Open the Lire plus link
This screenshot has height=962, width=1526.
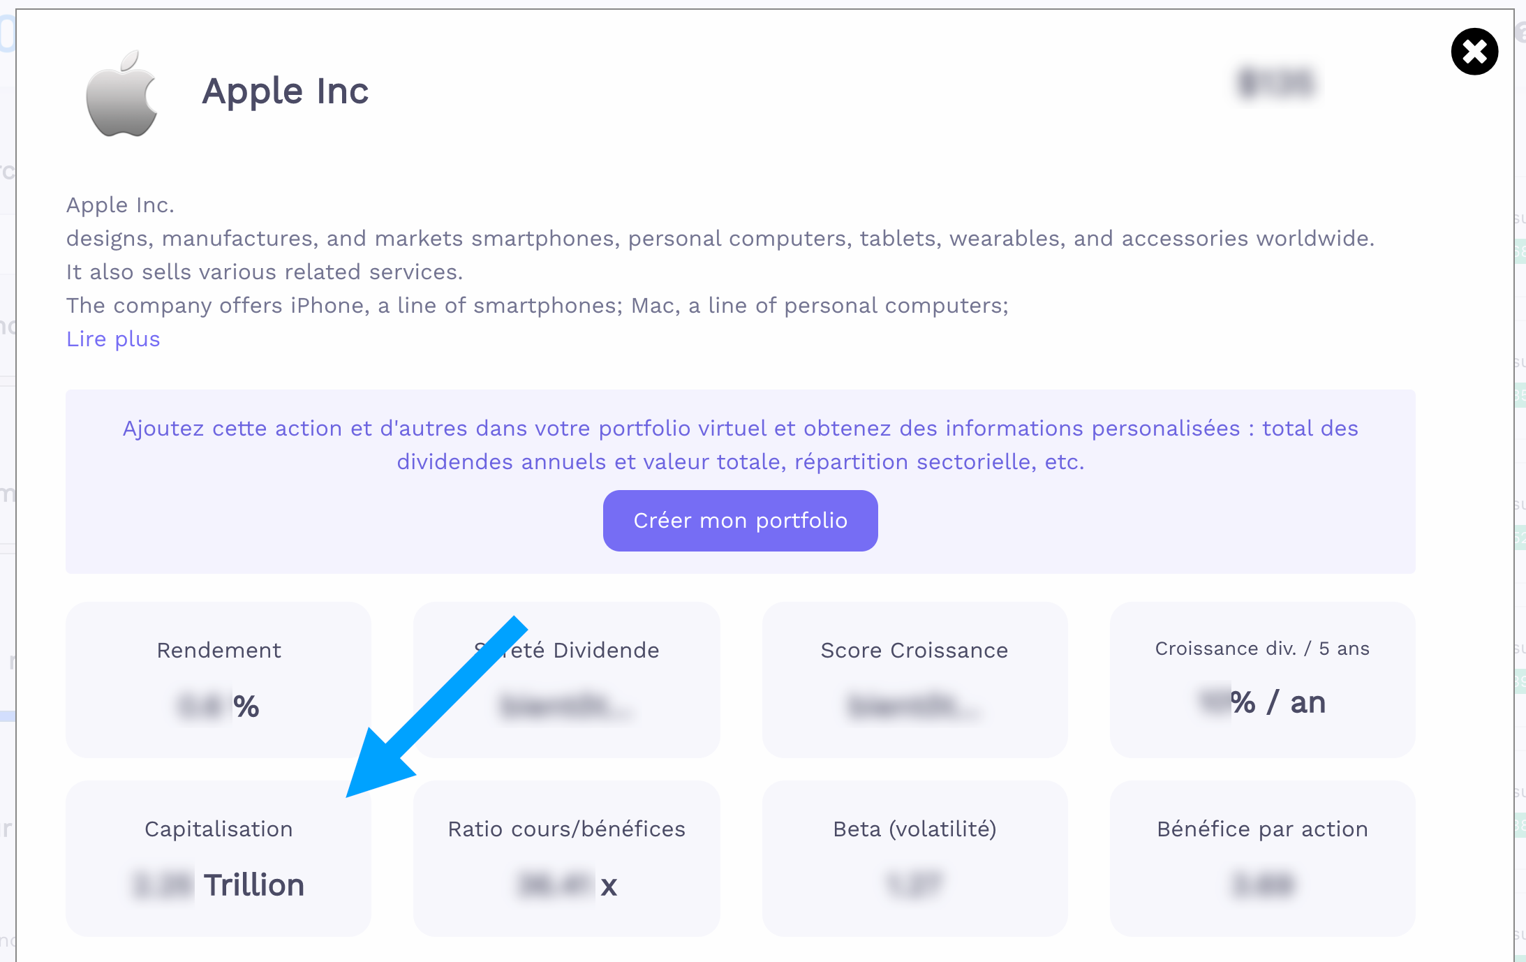[x=113, y=339]
